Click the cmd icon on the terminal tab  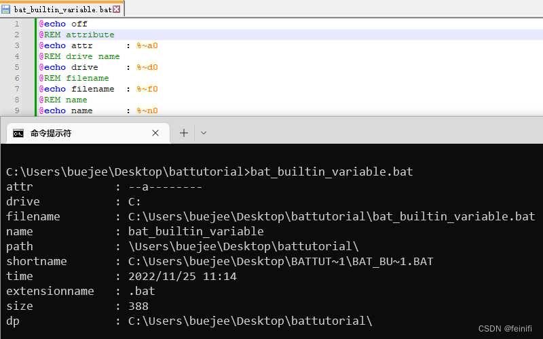(x=18, y=134)
